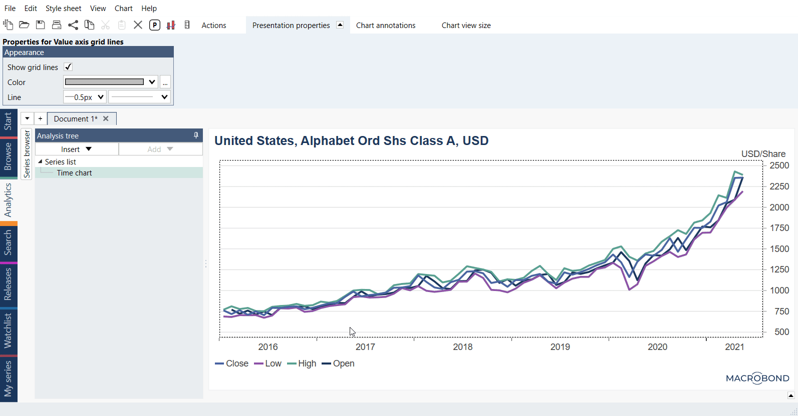Open the Chart menu

click(x=123, y=8)
